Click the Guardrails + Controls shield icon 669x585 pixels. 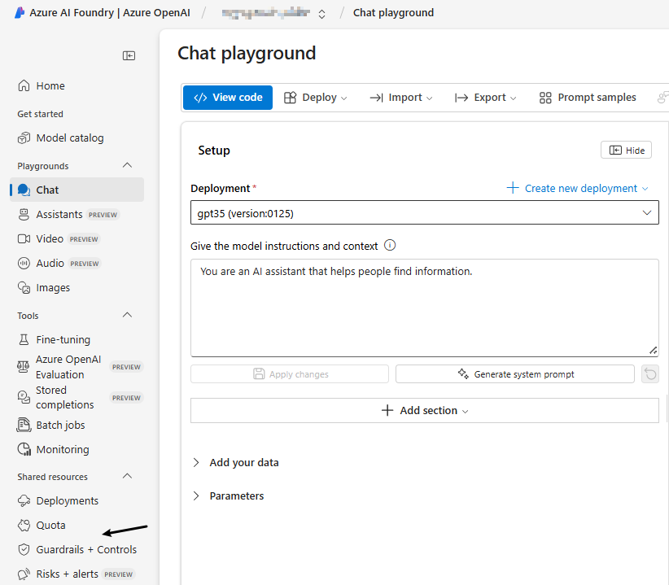pyautogui.click(x=24, y=550)
